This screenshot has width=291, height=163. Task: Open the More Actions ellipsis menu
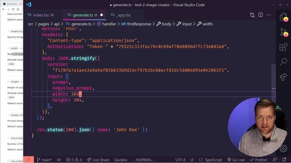(x=269, y=15)
